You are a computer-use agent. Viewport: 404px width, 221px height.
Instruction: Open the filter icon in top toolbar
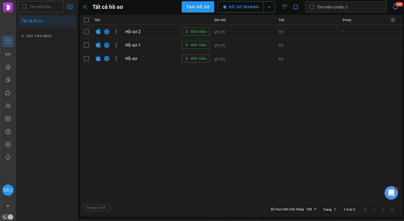[284, 7]
